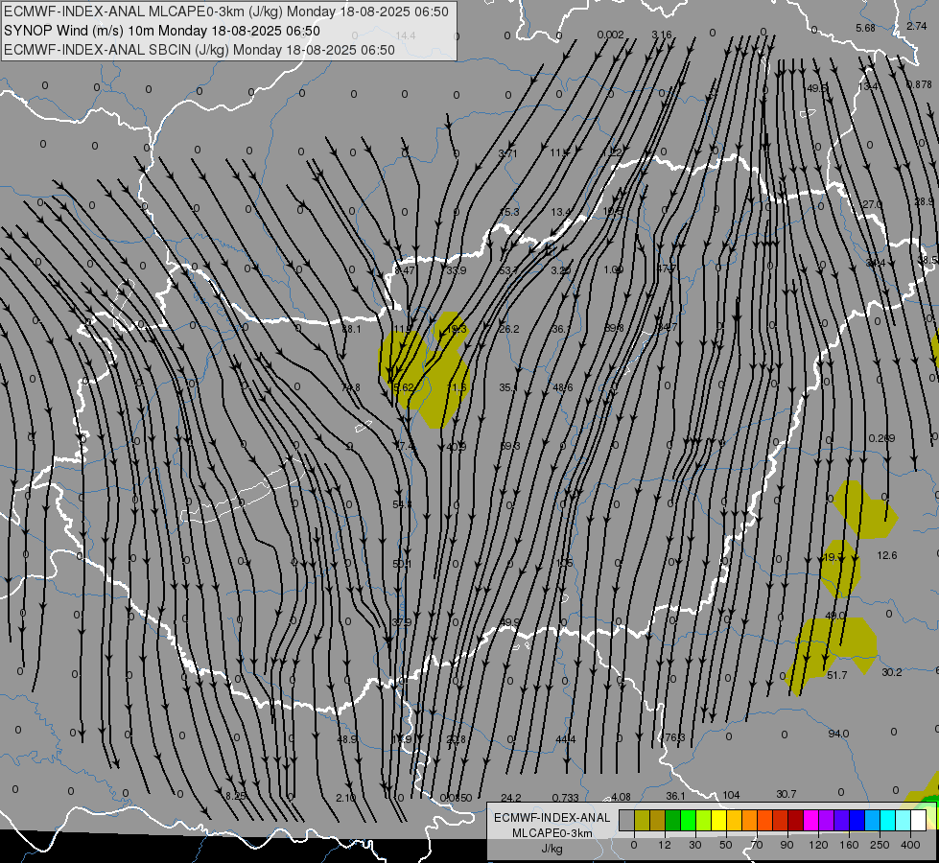The height and width of the screenshot is (863, 939).
Task: Click the map value 50.1
Action: pyautogui.click(x=402, y=564)
